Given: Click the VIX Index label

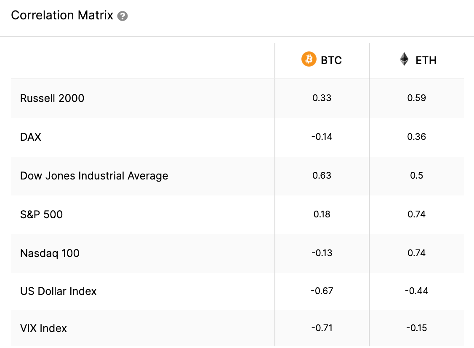Looking at the screenshot, I should coord(43,328).
